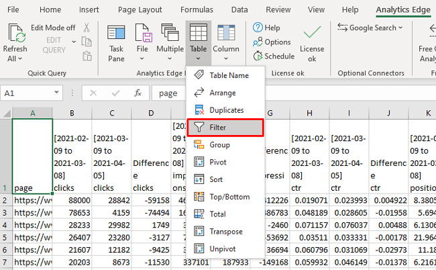Click the Help button

[x=267, y=28]
